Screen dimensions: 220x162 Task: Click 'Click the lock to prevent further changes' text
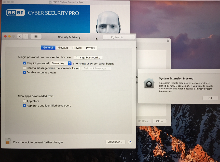coord(39,142)
